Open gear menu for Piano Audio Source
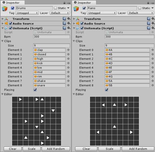This screenshot has height=152, width=155. click(153, 23)
